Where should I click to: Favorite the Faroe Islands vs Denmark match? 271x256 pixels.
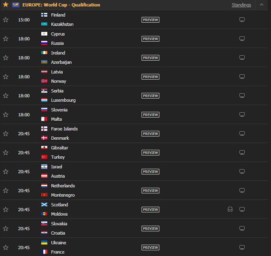click(x=6, y=134)
